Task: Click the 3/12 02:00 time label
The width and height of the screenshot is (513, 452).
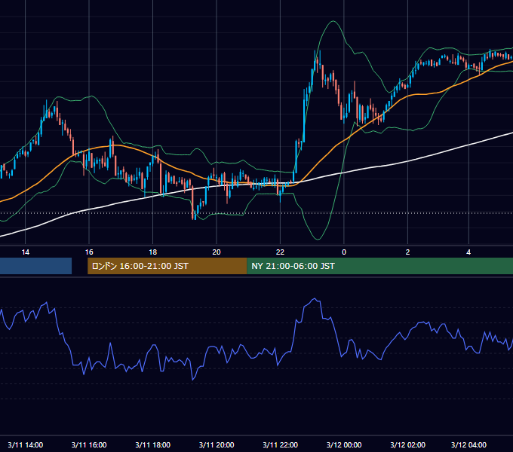Action: point(407,444)
